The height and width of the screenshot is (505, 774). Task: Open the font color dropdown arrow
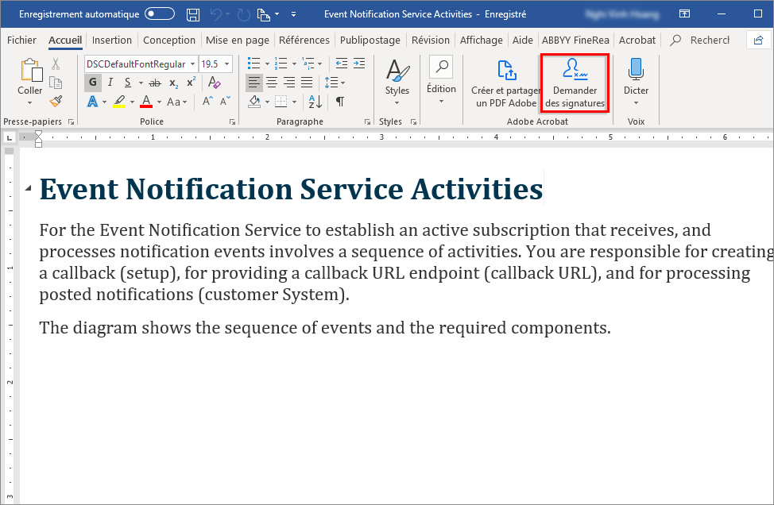tap(160, 102)
